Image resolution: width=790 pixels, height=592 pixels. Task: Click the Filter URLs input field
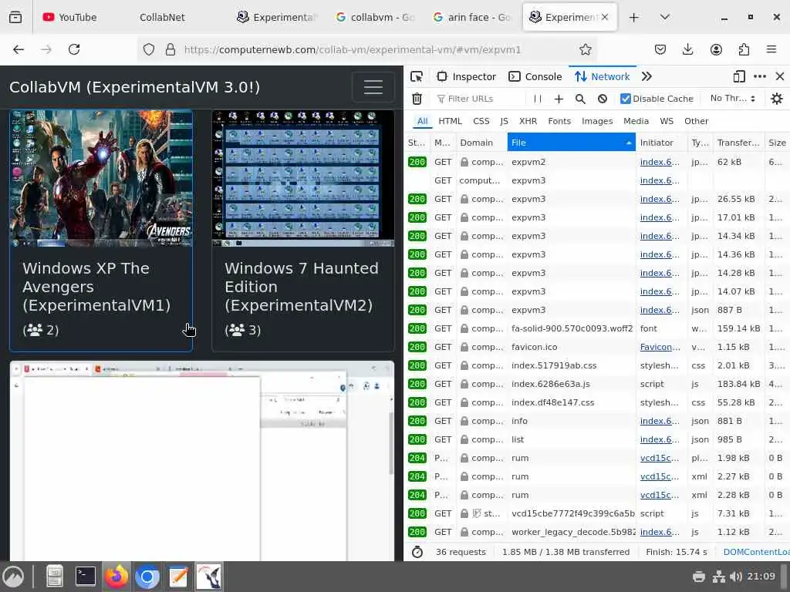click(x=478, y=99)
